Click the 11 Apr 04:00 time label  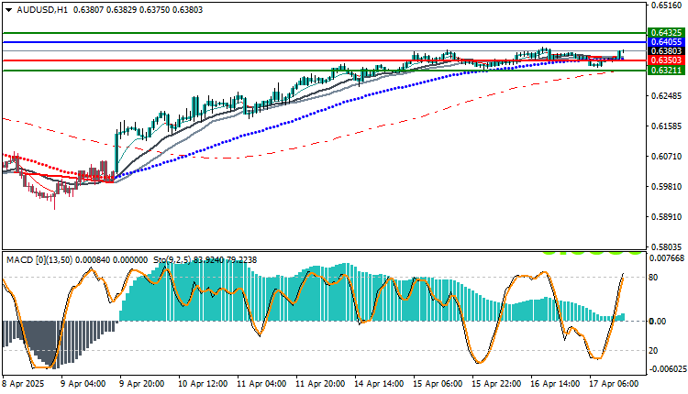pos(261,384)
